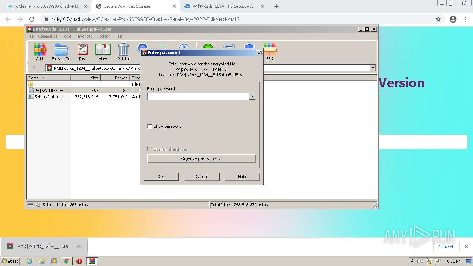The image size is (473, 266).
Task: Open the Commands menu
Action: pos(48,36)
